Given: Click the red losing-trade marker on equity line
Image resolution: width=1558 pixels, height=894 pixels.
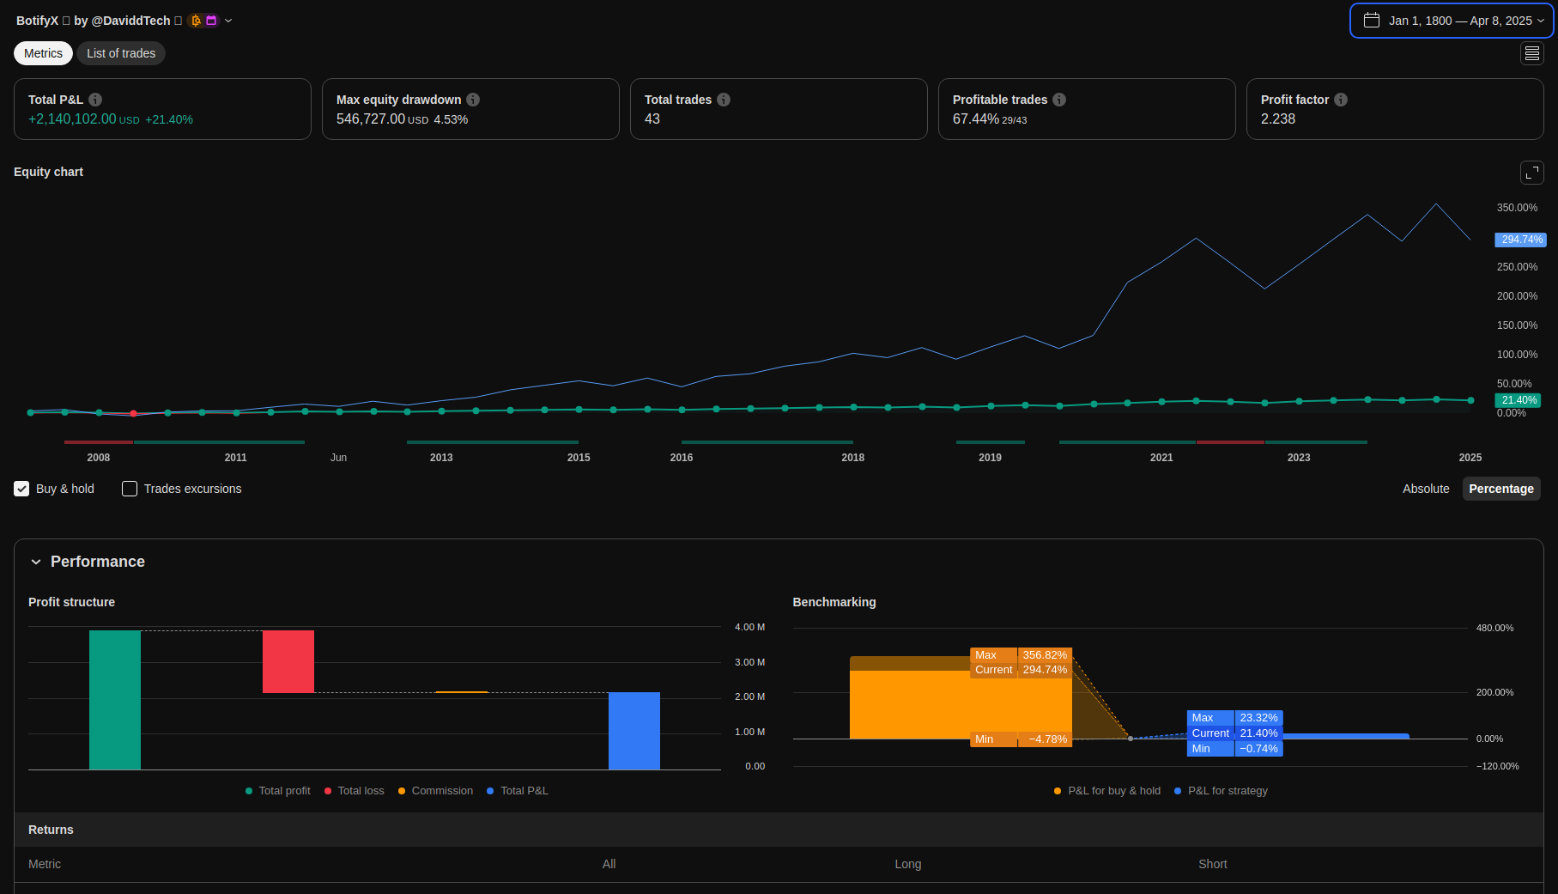Looking at the screenshot, I should click(133, 414).
